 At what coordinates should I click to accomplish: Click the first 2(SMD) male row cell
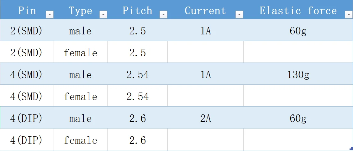(x=26, y=31)
